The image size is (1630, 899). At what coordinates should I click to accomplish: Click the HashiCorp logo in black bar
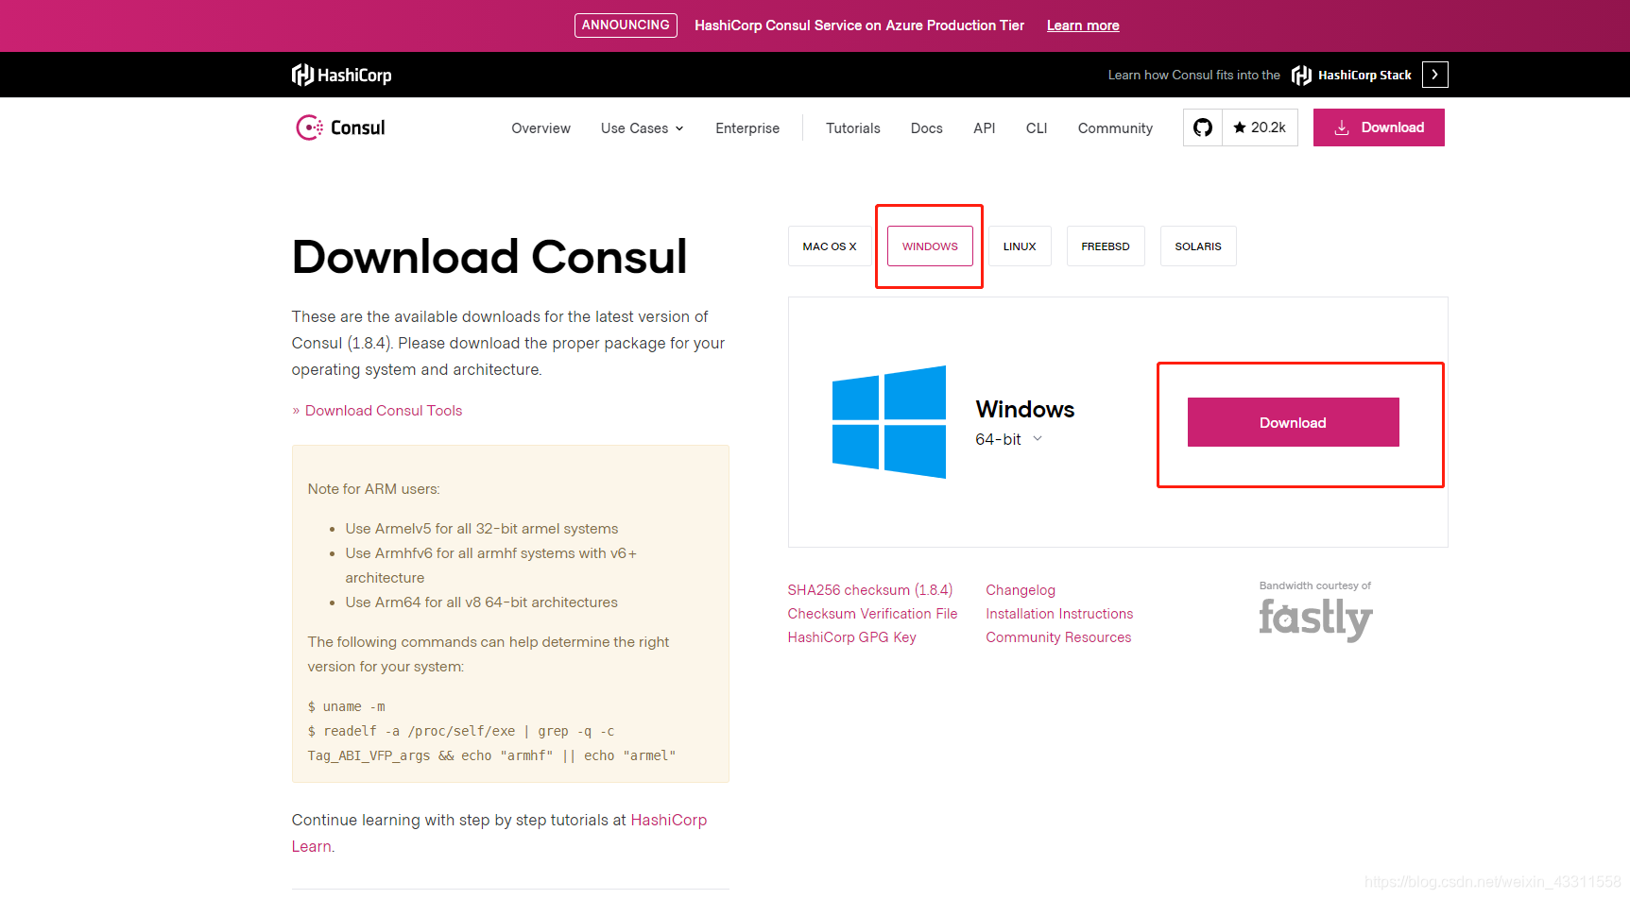341,75
